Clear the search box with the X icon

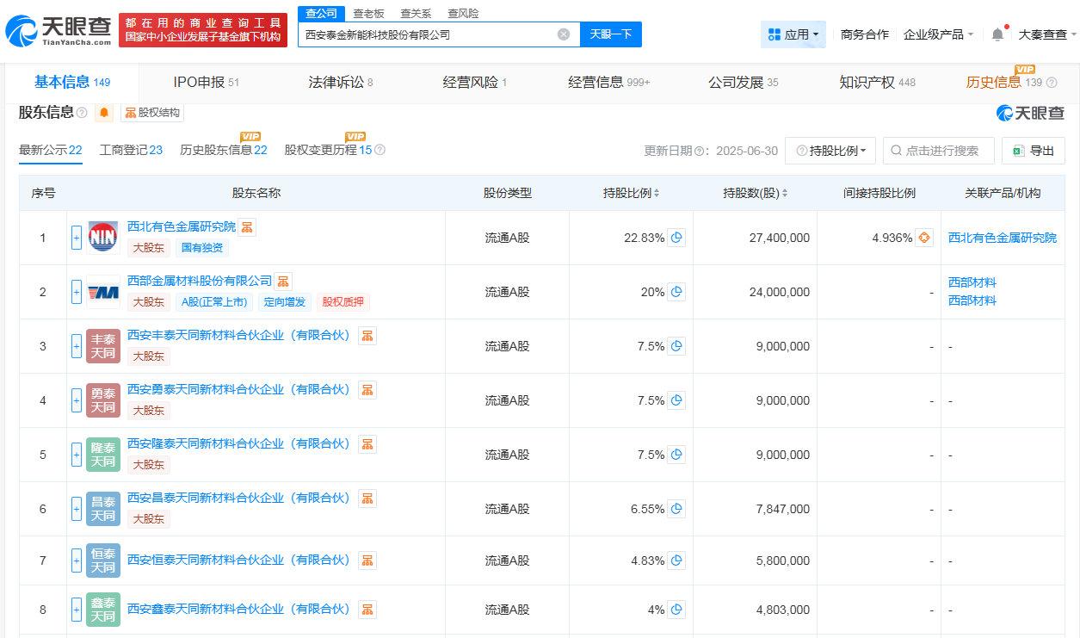(x=564, y=34)
